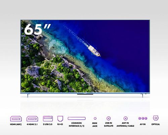
Task: Click the Mini Jack connector icon
Action: pos(95,118)
